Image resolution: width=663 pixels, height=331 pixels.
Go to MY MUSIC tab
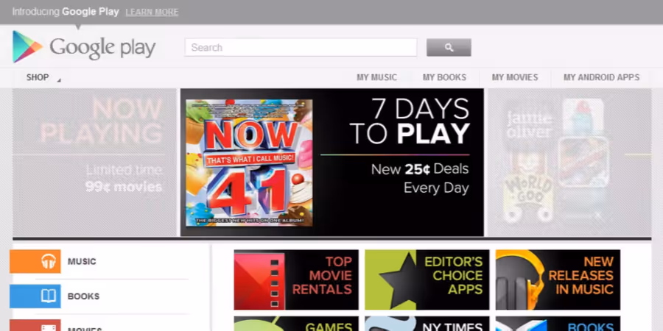tap(376, 78)
